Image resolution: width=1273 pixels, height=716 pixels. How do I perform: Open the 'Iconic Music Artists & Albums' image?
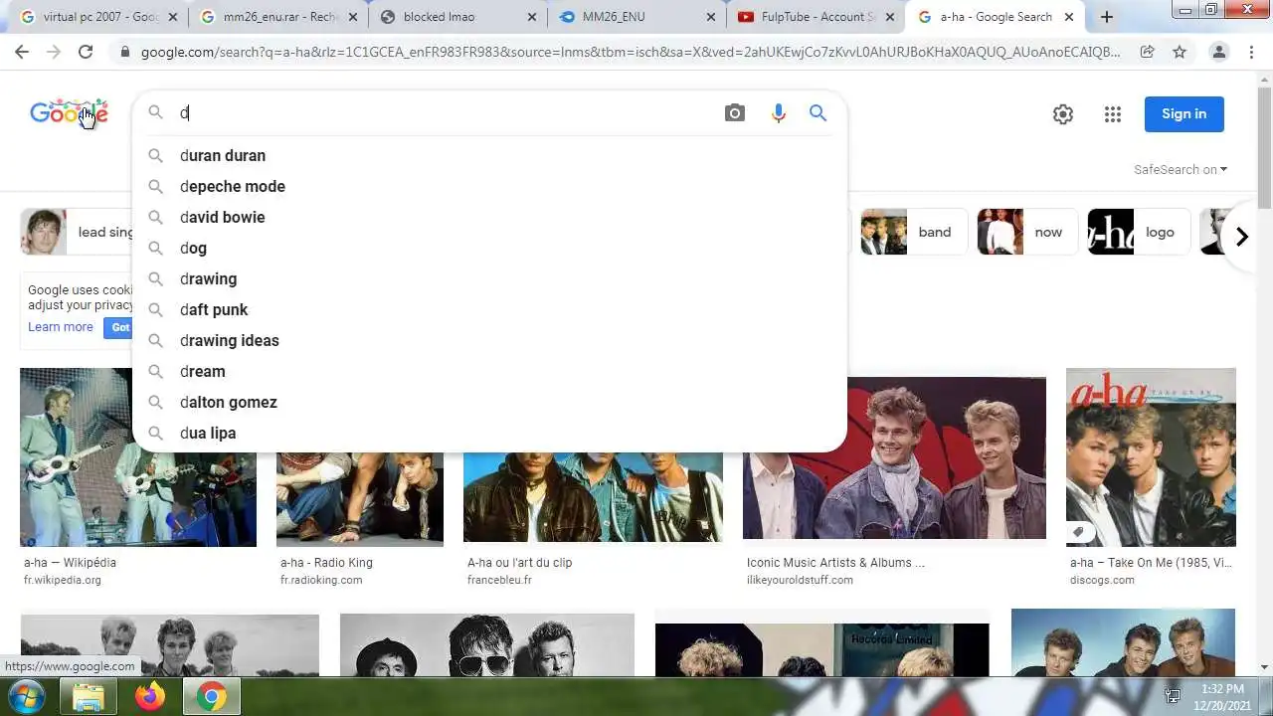click(894, 457)
